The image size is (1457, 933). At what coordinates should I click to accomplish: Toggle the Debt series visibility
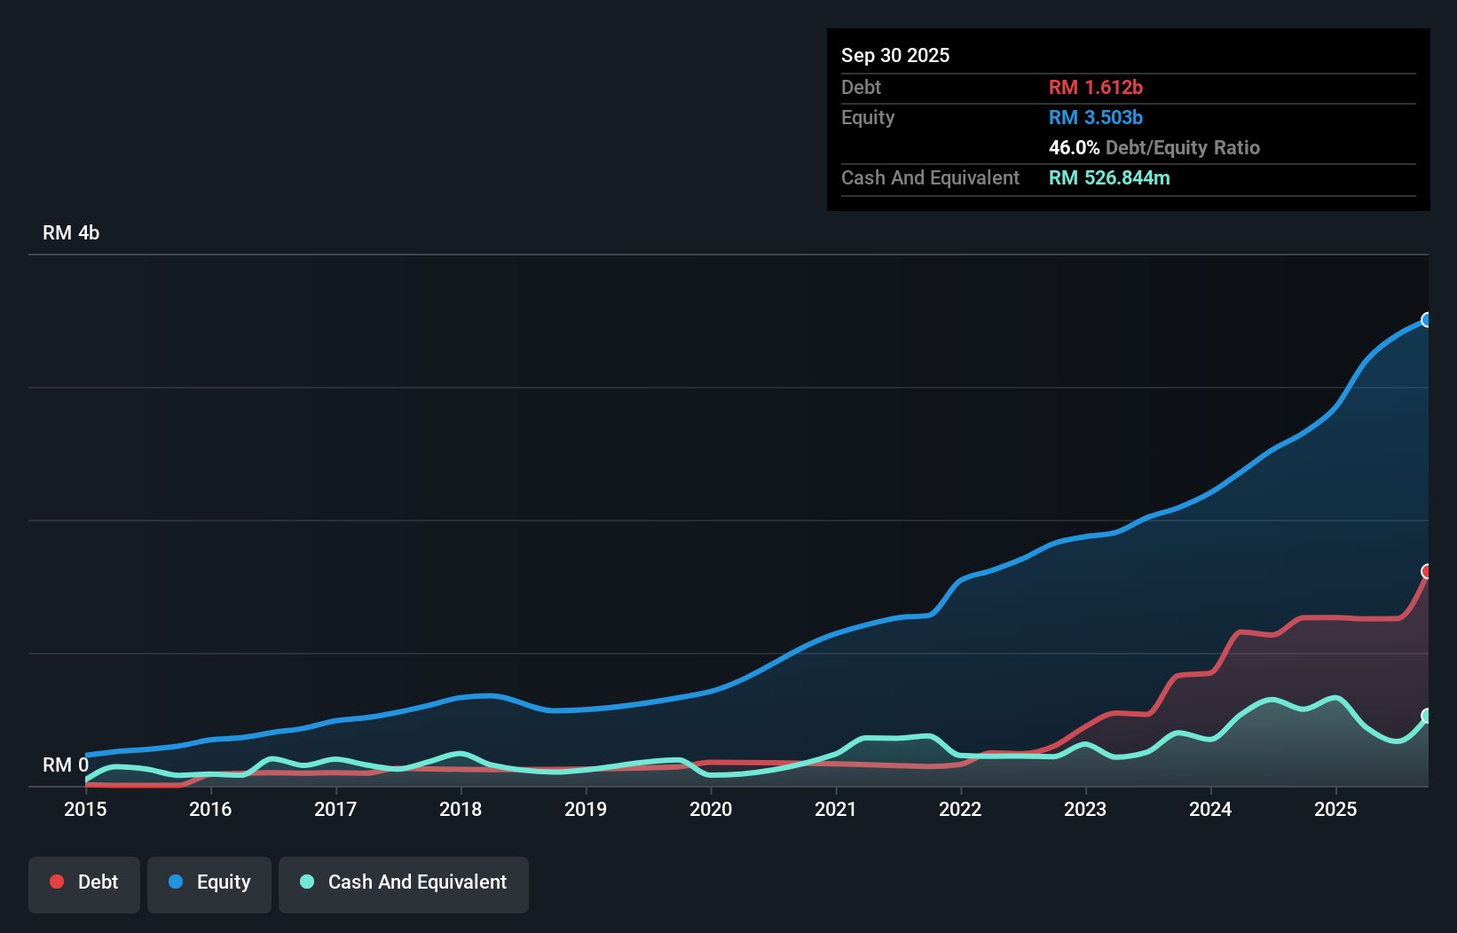(83, 882)
